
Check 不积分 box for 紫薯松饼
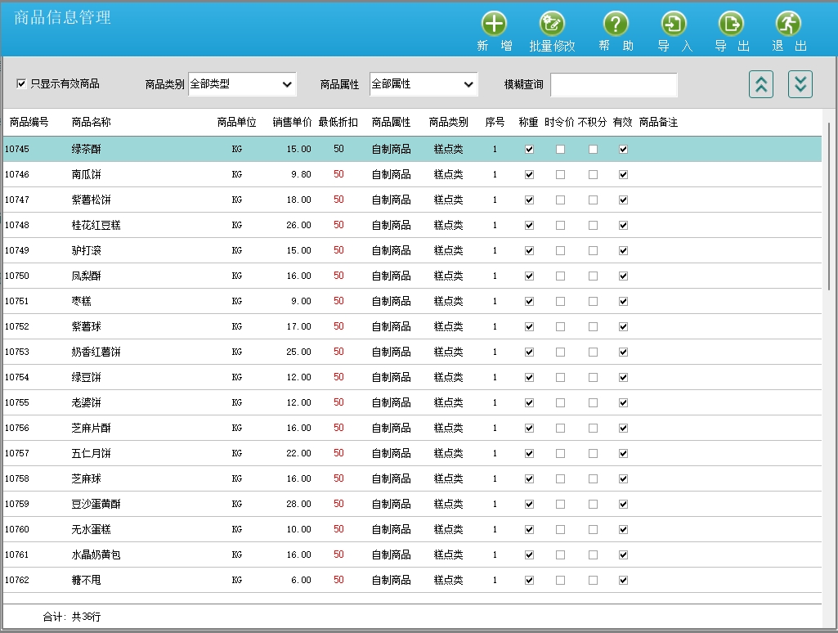[593, 200]
